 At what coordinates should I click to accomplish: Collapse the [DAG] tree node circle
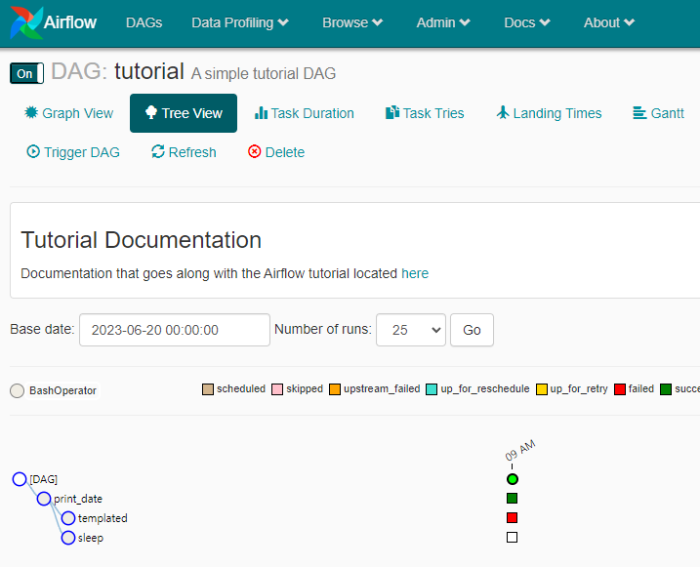20,479
